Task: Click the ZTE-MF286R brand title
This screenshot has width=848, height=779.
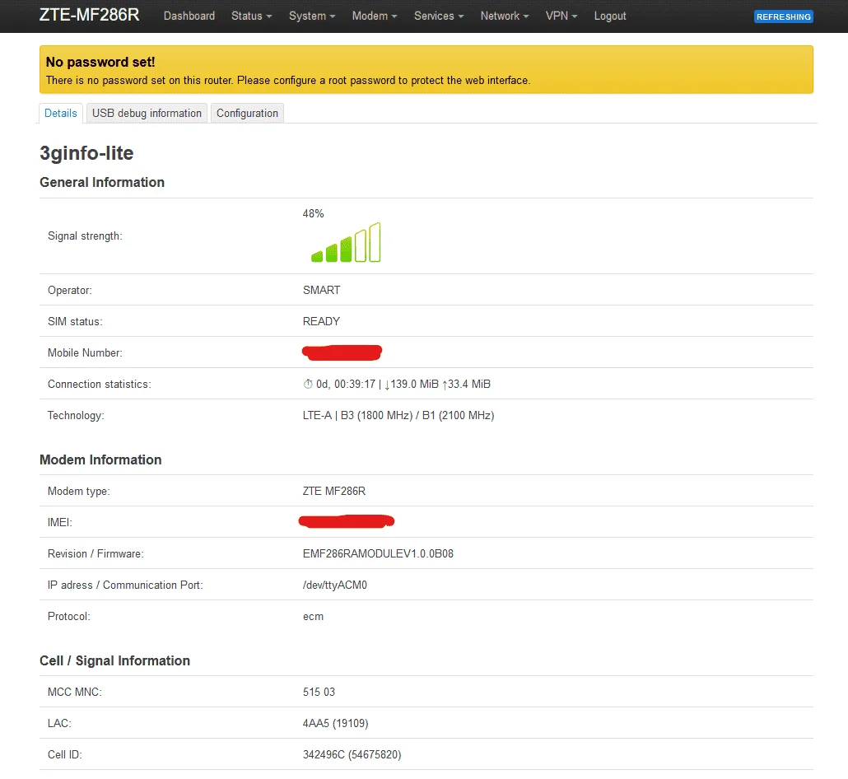Action: [89, 15]
